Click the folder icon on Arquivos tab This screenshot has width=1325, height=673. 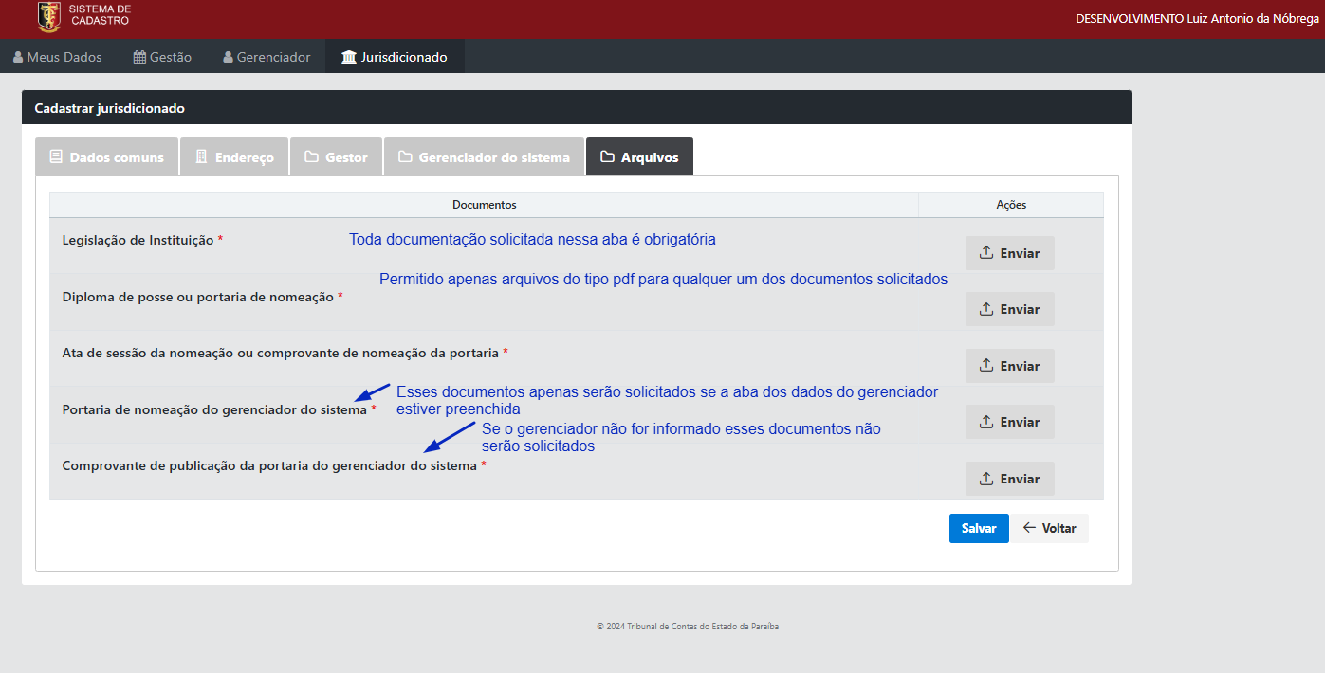(x=608, y=157)
